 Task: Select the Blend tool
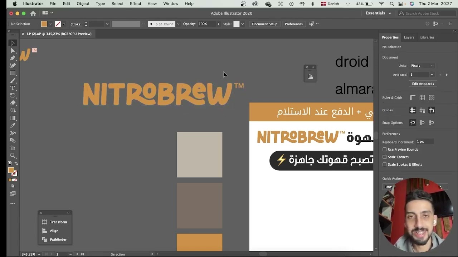13,140
